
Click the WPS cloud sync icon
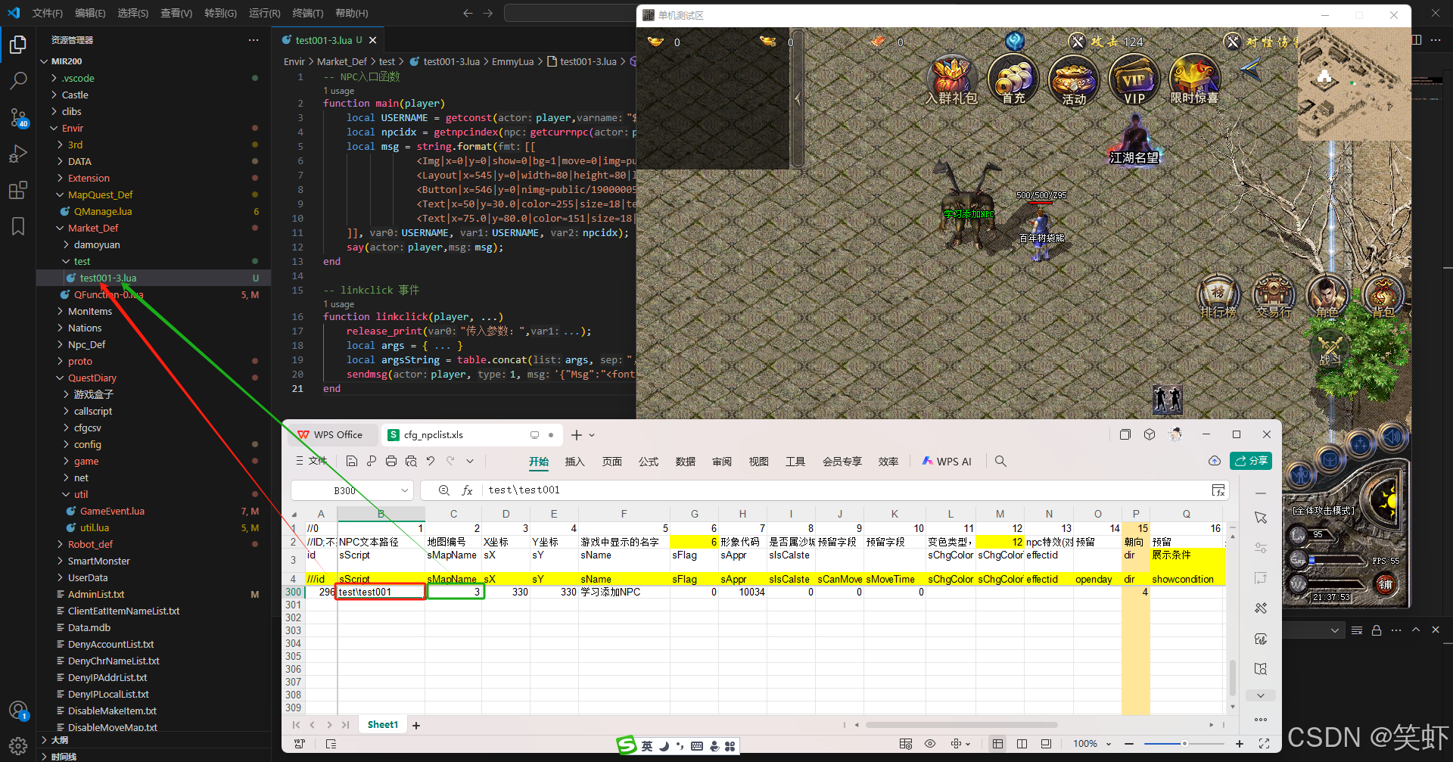pyautogui.click(x=1215, y=461)
